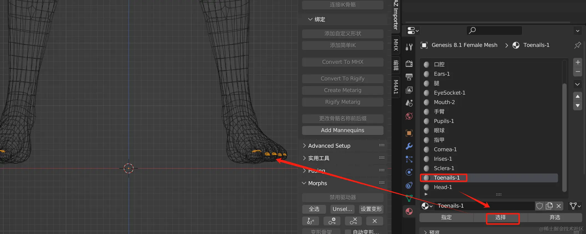Click the Toenails-1 material name field

(x=484, y=206)
